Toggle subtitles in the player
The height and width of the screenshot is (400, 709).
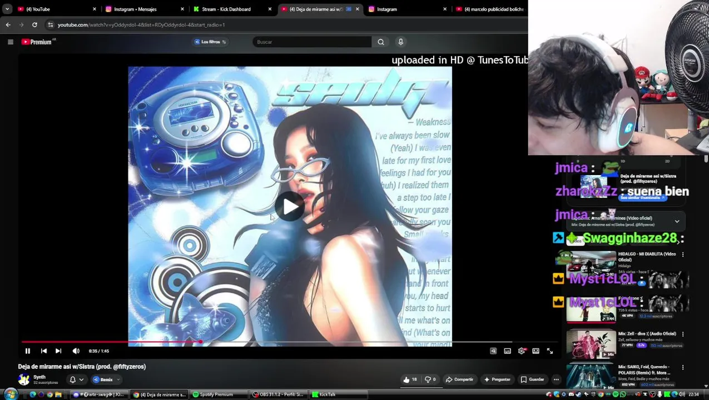507,351
